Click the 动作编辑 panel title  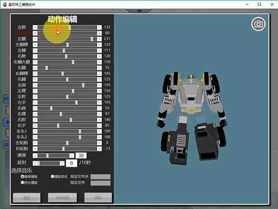click(62, 19)
